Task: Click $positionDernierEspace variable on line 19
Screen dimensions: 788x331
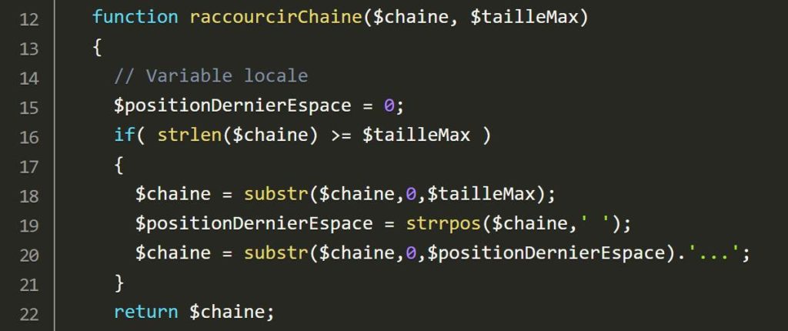Action: tap(254, 223)
